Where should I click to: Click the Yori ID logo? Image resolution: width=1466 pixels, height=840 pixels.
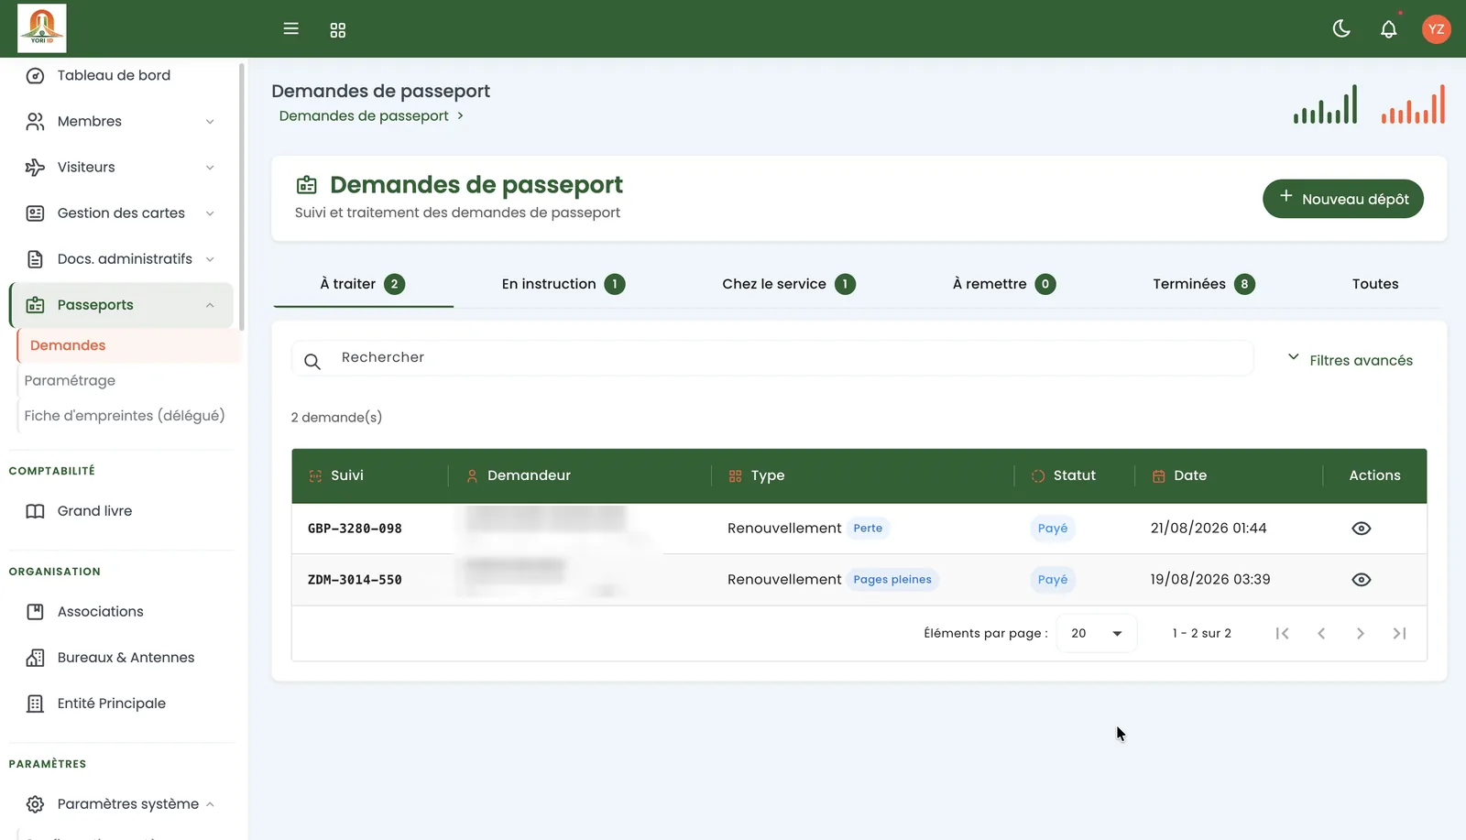point(42,28)
